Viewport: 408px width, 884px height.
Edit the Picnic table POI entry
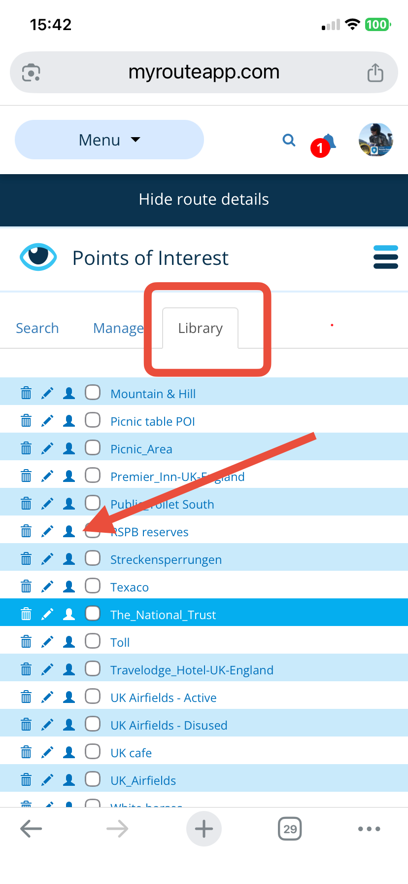47,421
